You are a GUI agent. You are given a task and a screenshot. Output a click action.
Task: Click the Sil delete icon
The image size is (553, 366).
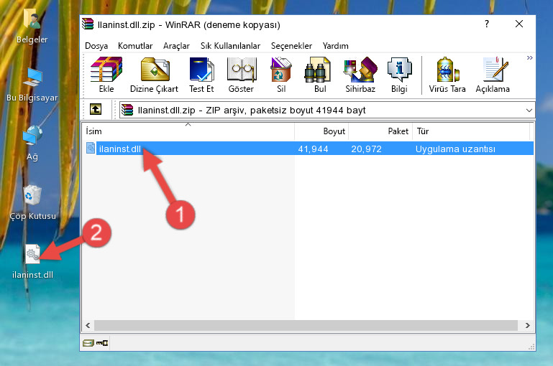pyautogui.click(x=281, y=75)
